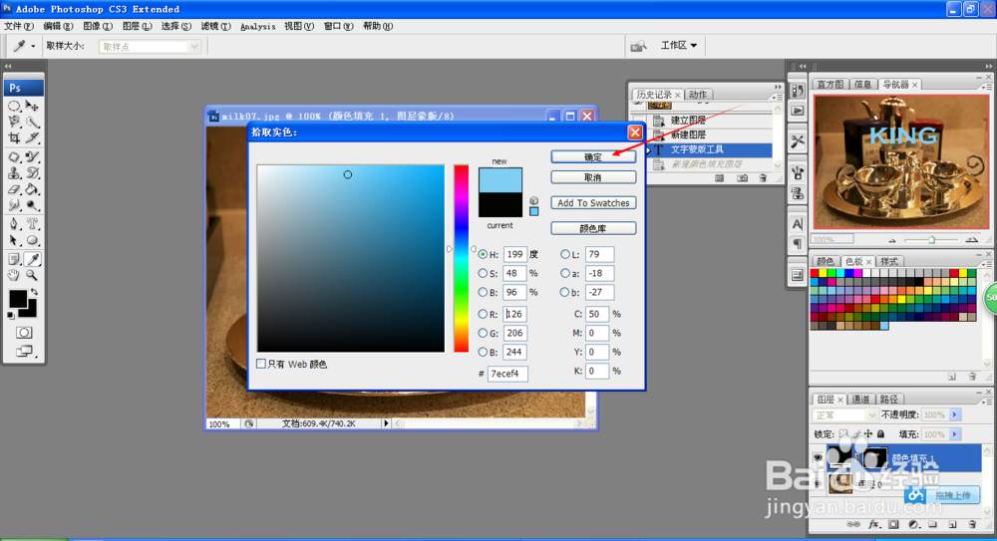
Task: Select the G green radio button
Action: click(x=484, y=333)
